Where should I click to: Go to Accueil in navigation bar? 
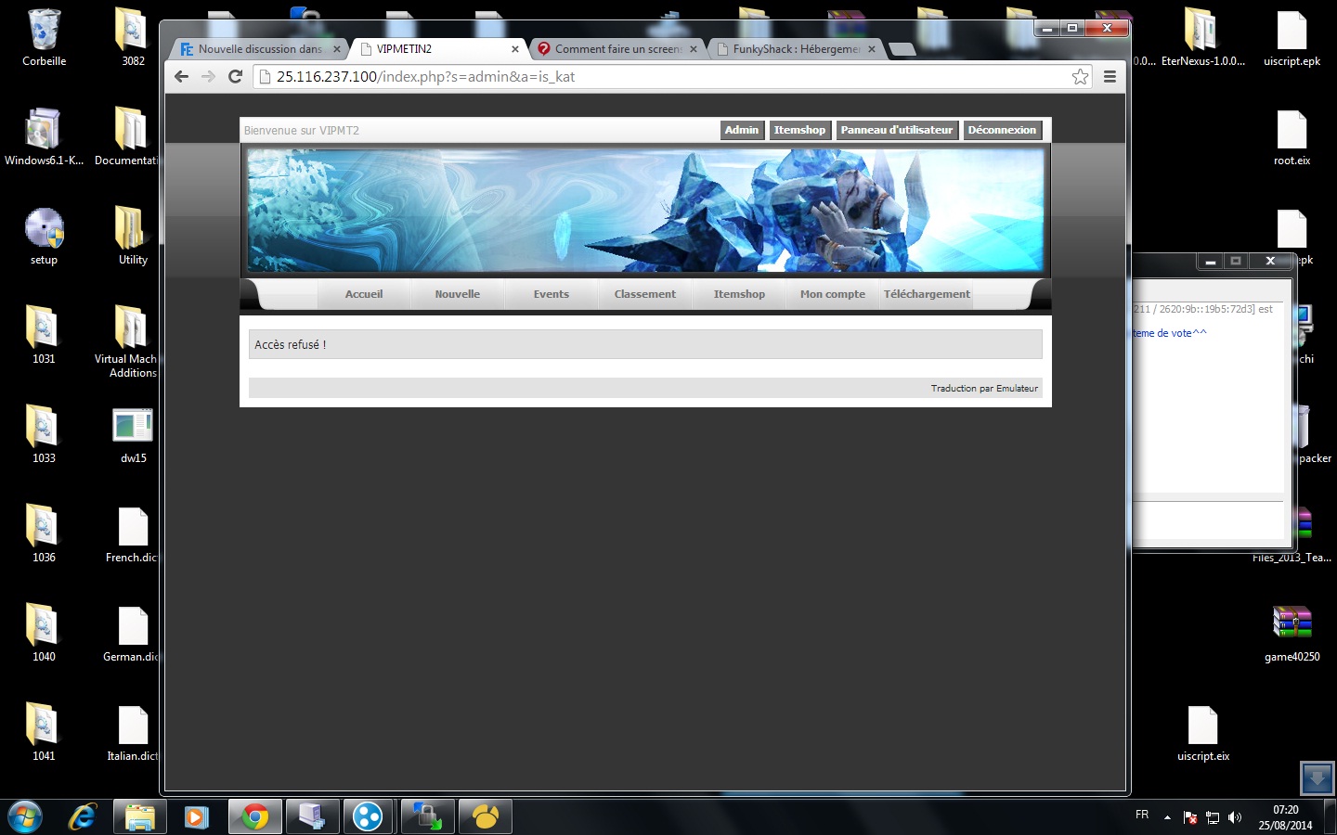[364, 294]
